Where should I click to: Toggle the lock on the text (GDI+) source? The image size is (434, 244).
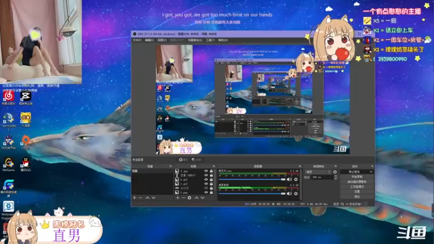(211, 175)
